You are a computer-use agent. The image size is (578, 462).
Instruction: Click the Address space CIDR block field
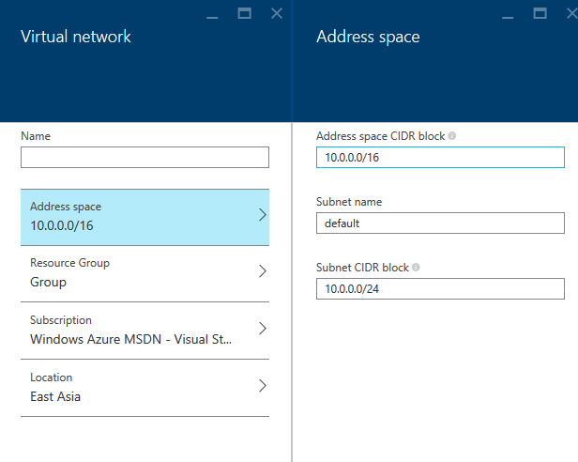click(x=440, y=157)
